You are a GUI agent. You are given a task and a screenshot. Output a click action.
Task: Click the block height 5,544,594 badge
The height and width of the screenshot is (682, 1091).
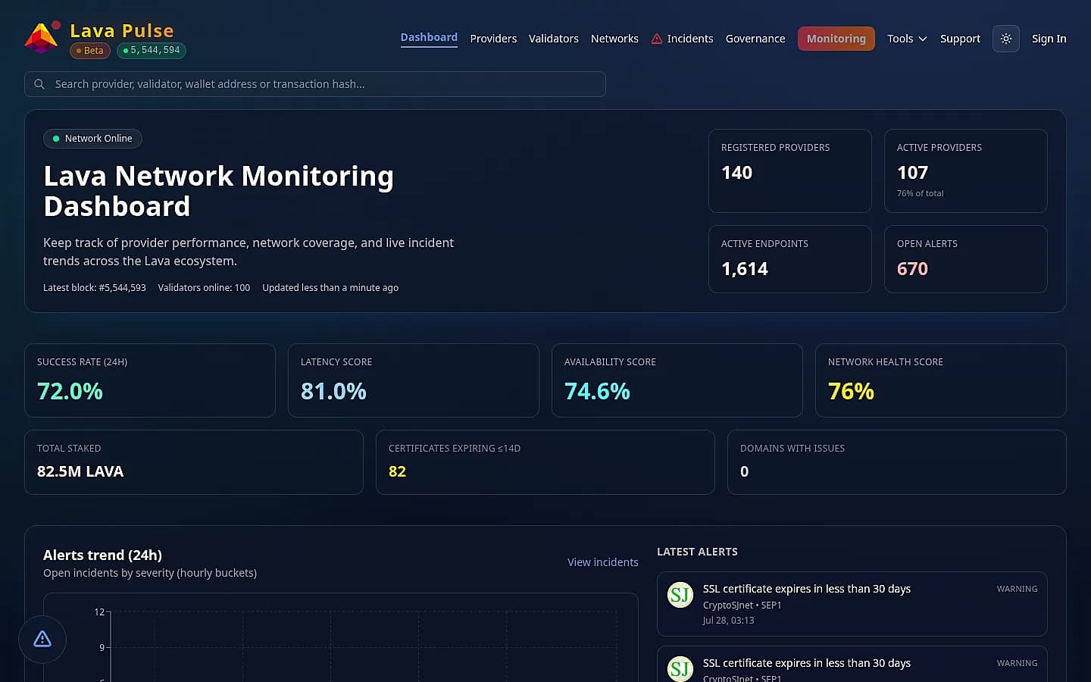[152, 51]
